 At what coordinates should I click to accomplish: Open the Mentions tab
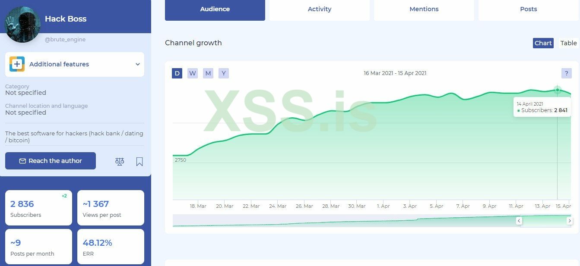coord(424,9)
